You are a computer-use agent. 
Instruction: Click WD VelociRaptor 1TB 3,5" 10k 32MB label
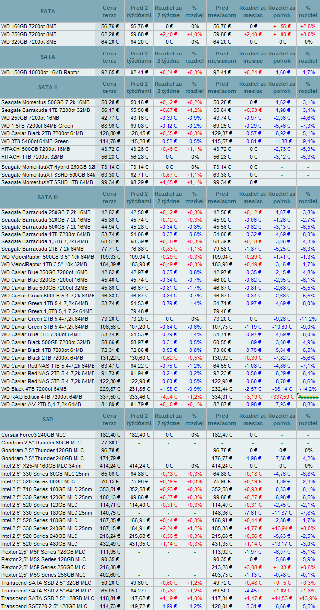tap(45, 264)
